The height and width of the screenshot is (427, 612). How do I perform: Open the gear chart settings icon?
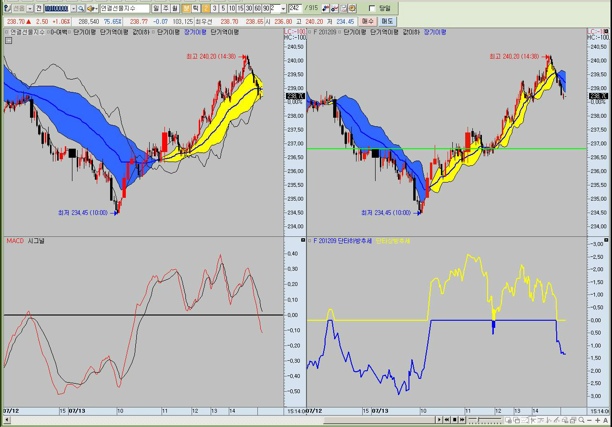click(352, 9)
